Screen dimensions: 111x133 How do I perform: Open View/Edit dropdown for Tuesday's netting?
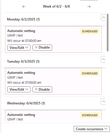pyautogui.click(x=19, y=90)
